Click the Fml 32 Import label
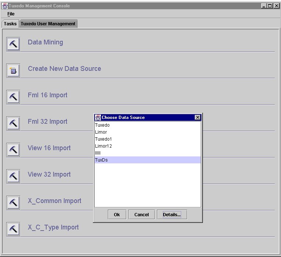 tap(47, 122)
